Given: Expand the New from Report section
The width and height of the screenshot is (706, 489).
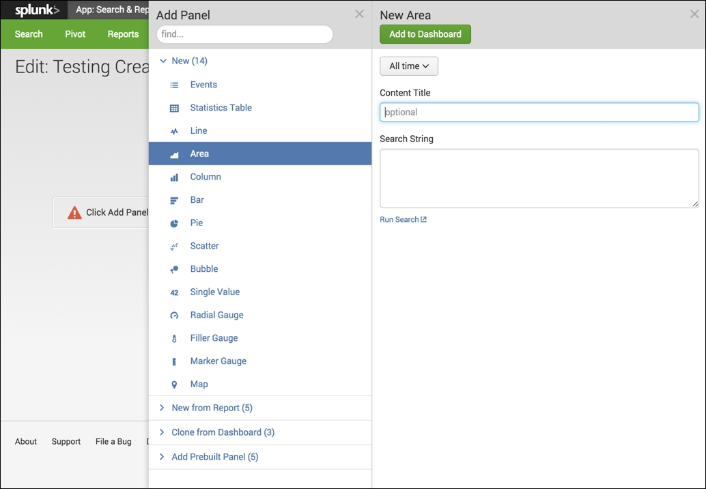Looking at the screenshot, I should [212, 408].
